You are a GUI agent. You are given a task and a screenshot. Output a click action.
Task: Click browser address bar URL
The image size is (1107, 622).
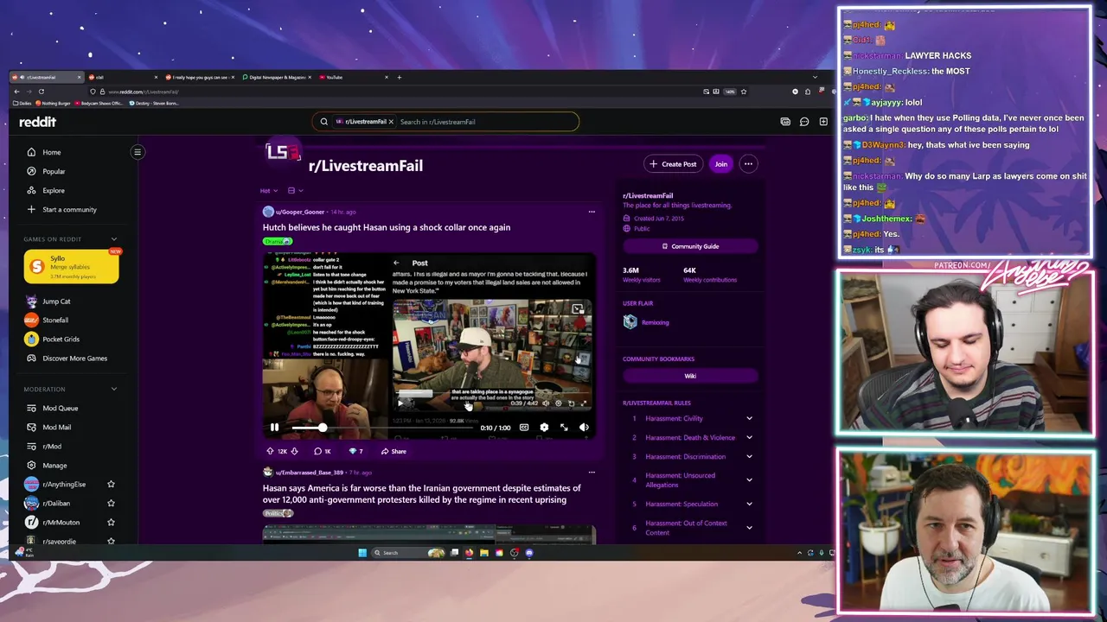click(x=144, y=92)
